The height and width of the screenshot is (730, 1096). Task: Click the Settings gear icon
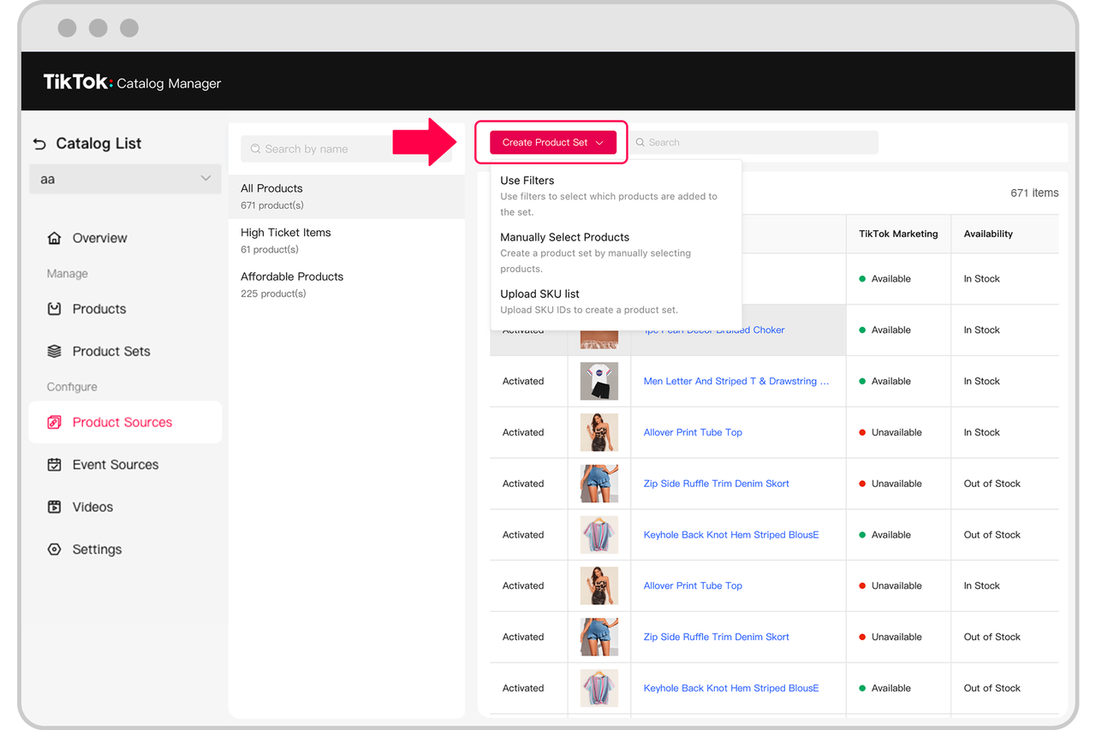pyautogui.click(x=54, y=549)
